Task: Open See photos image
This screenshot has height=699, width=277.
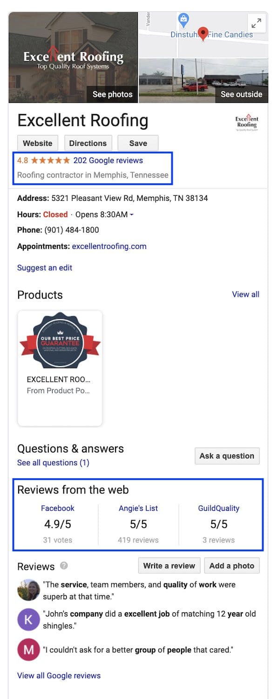Action: point(73,57)
